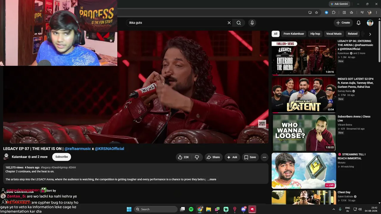Subscribe to the Kalamkaar channel
This screenshot has width=381, height=214.
point(62,157)
